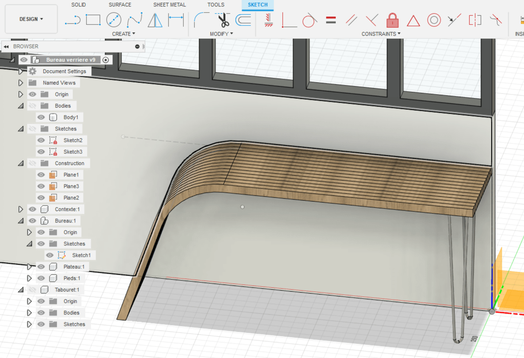Switch to the SHEET METAL tab
Image resolution: width=524 pixels, height=358 pixels.
pos(169,5)
